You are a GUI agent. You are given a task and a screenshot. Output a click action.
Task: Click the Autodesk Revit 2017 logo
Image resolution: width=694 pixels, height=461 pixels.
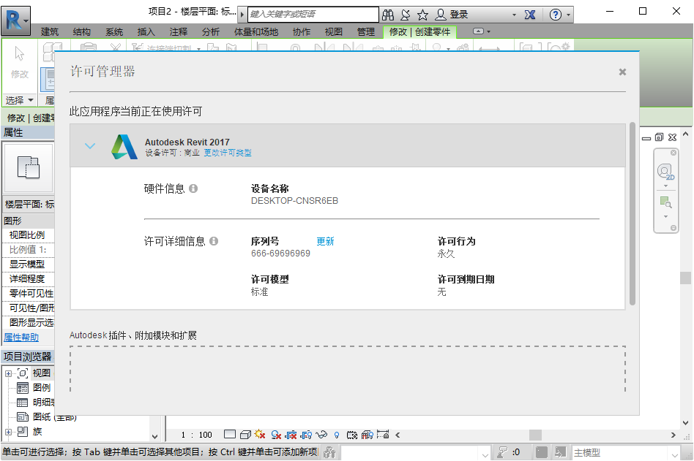click(124, 147)
